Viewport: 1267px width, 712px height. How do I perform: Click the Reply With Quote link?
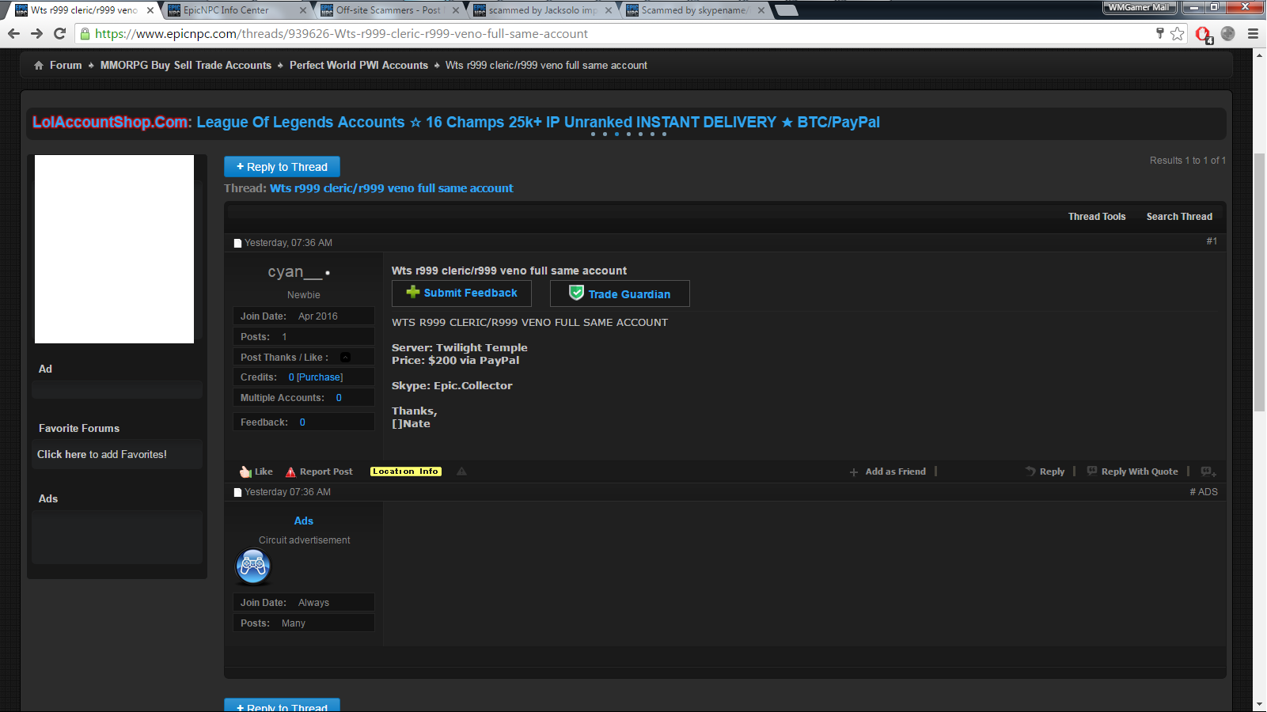(1140, 472)
